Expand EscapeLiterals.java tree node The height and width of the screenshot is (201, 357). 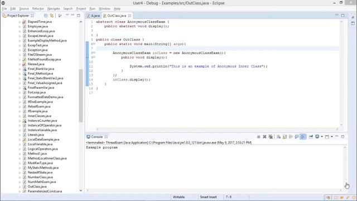tap(20, 36)
